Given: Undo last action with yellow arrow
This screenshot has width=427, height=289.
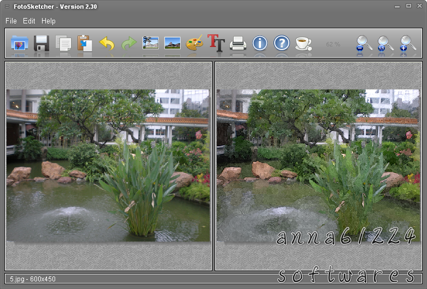Looking at the screenshot, I should (x=107, y=43).
